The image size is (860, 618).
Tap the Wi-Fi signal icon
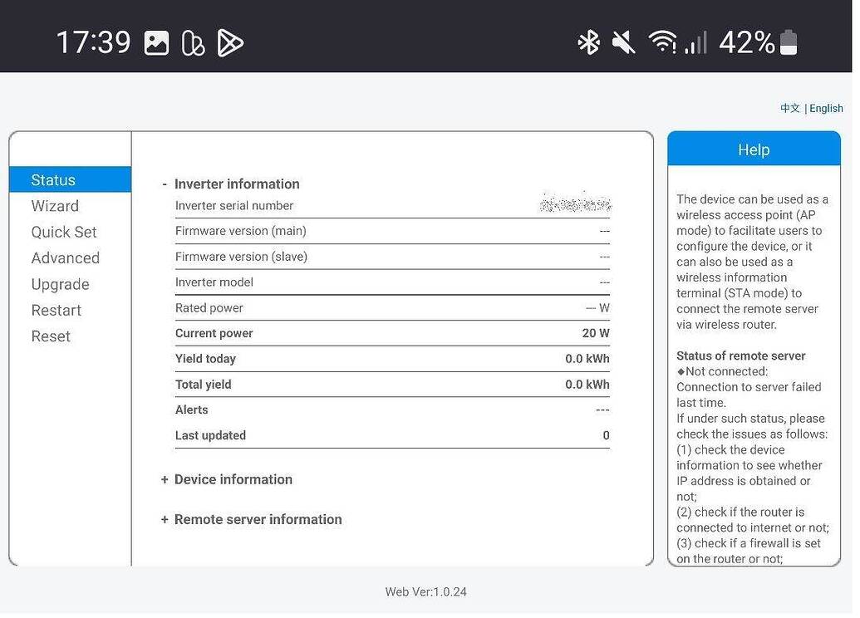[662, 42]
